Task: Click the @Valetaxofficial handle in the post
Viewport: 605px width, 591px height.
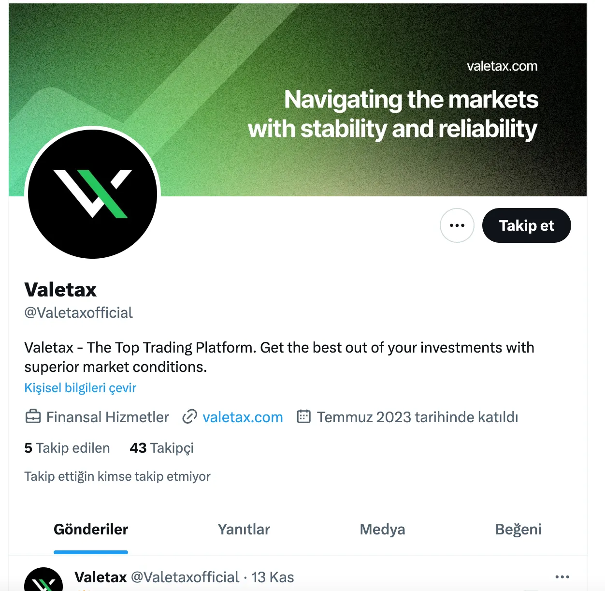Action: (x=185, y=577)
